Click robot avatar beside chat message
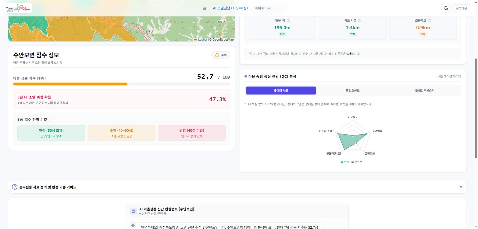The image size is (478, 229). [133, 225]
